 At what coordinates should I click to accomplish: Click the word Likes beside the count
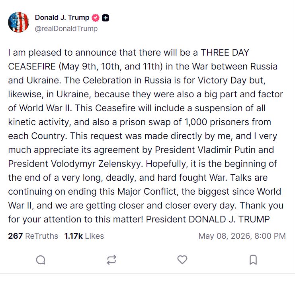pyautogui.click(x=94, y=236)
